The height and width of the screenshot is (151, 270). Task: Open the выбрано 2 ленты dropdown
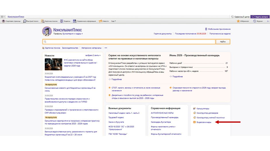coord(93,55)
